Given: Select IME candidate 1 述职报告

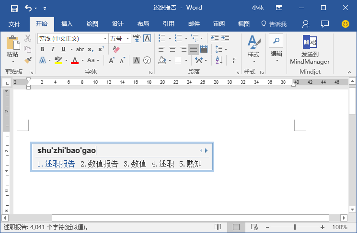Looking at the screenshot, I should 56,164.
